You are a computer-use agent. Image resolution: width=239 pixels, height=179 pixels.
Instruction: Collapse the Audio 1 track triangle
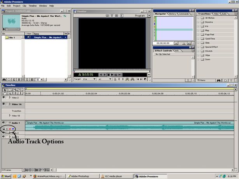[10, 123]
